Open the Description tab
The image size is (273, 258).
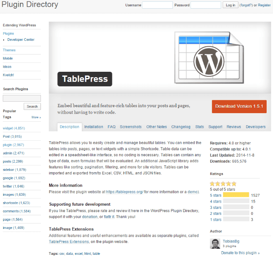[x=70, y=127]
